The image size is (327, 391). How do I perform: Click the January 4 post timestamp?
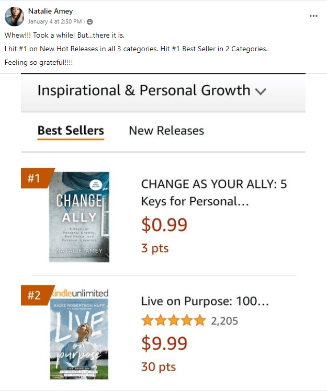click(x=55, y=21)
